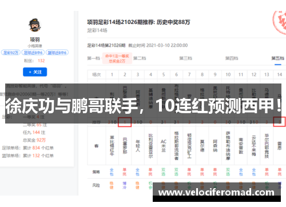Click away team 比利亚雷亚尔
Screen dimensions: 286x207
click(150, 146)
